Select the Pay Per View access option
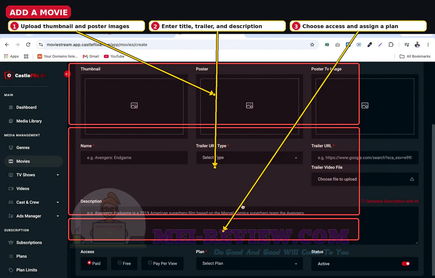 click(162, 263)
